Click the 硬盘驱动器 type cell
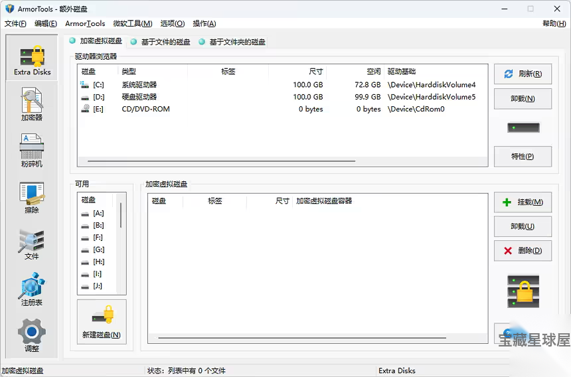The height and width of the screenshot is (377, 571). coord(139,97)
